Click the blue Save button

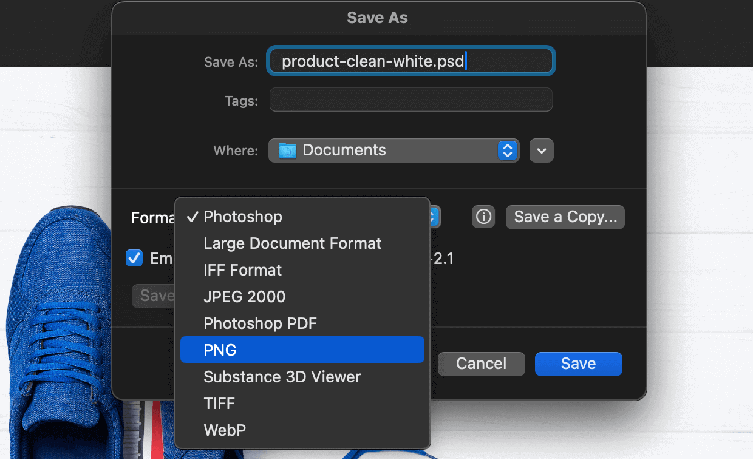pyautogui.click(x=578, y=364)
